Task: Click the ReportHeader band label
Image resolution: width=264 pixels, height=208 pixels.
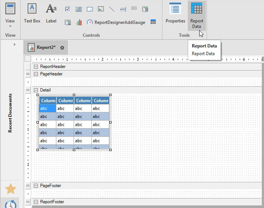Action: tap(53, 67)
